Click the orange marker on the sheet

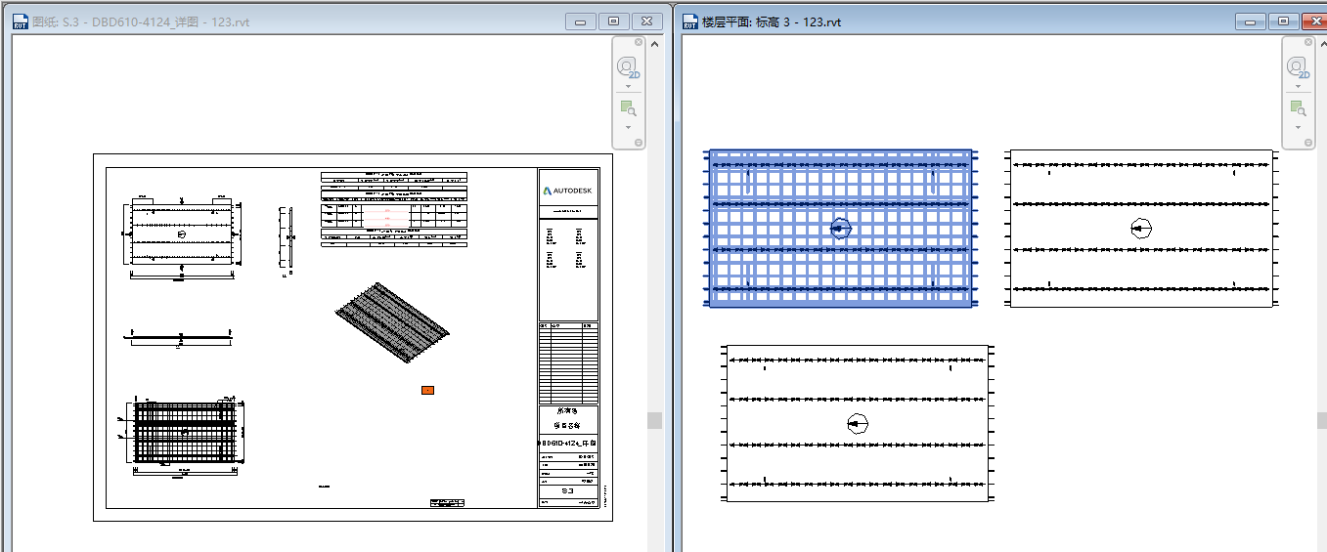point(427,390)
